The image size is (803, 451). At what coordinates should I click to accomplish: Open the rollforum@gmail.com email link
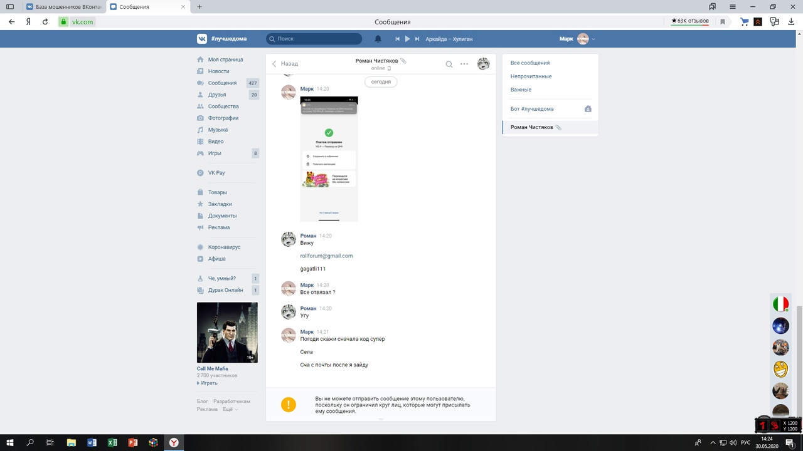(326, 256)
